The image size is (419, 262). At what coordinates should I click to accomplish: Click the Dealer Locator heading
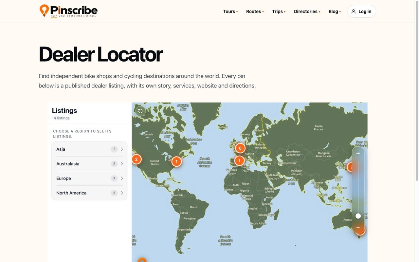(100, 54)
